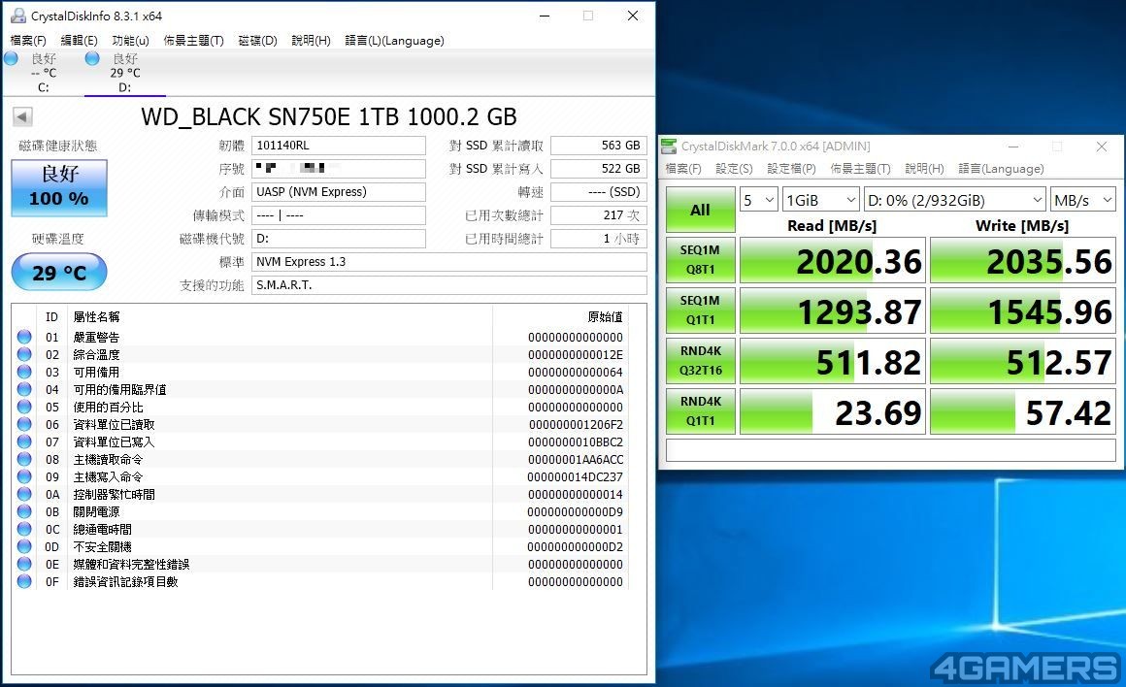Click status dot for attribute 0C row
This screenshot has width=1126, height=687.
pyautogui.click(x=24, y=529)
